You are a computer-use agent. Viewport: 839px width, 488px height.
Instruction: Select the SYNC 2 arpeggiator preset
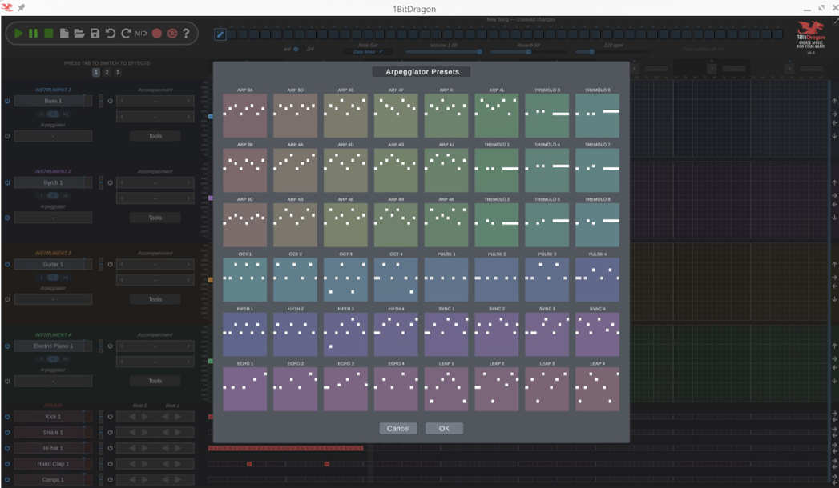pos(497,334)
